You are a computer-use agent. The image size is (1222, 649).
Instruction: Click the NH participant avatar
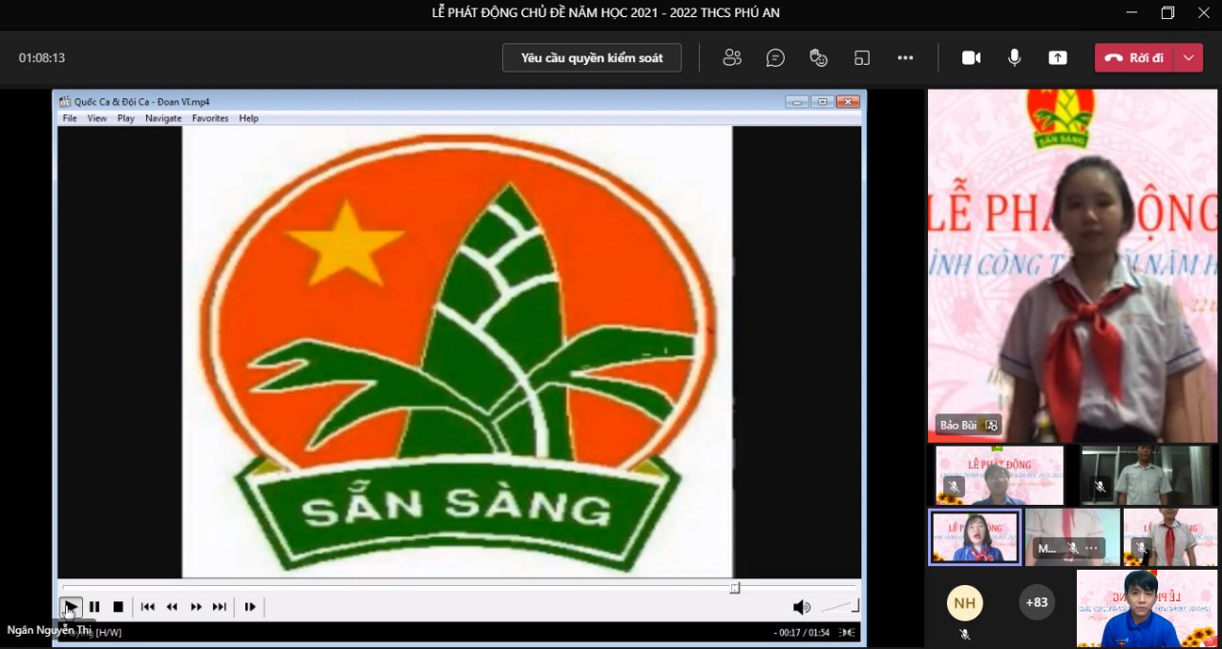tap(964, 602)
